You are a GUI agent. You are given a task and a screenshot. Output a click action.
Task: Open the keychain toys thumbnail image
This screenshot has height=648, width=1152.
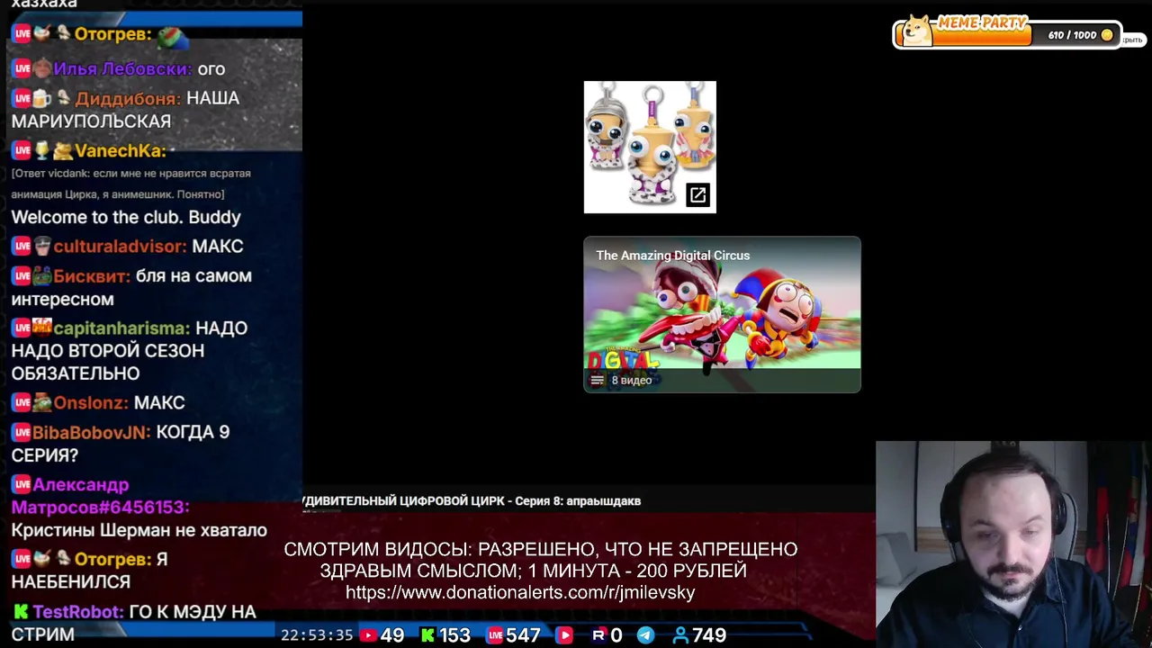pos(650,147)
